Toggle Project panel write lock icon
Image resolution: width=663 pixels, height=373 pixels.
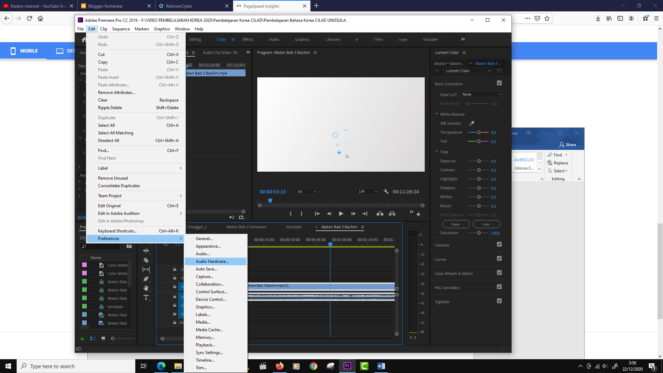(x=82, y=339)
